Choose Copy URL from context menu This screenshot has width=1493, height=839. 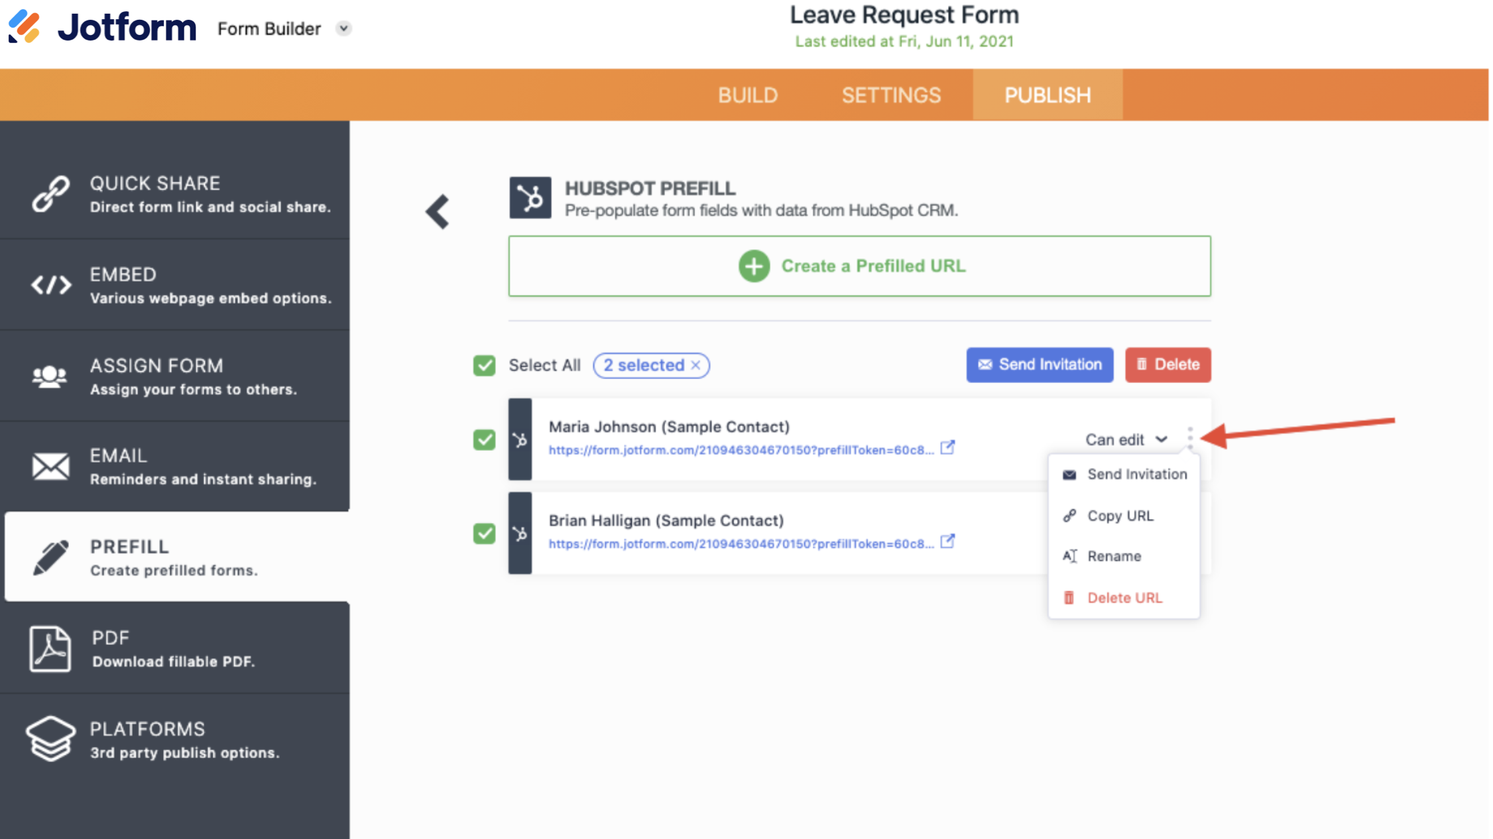pos(1120,516)
